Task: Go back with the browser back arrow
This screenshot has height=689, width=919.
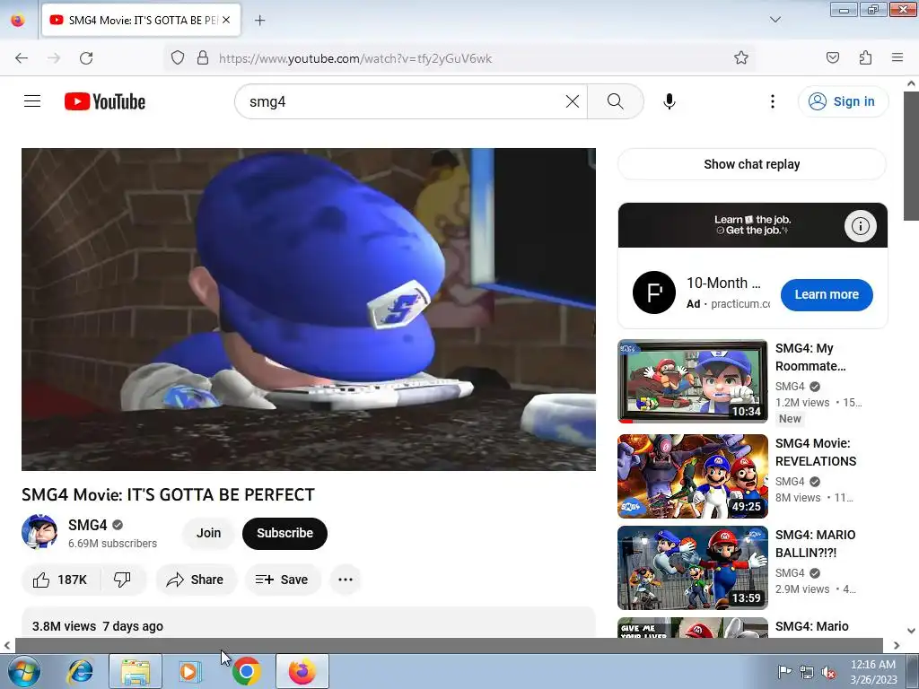Action: click(22, 58)
